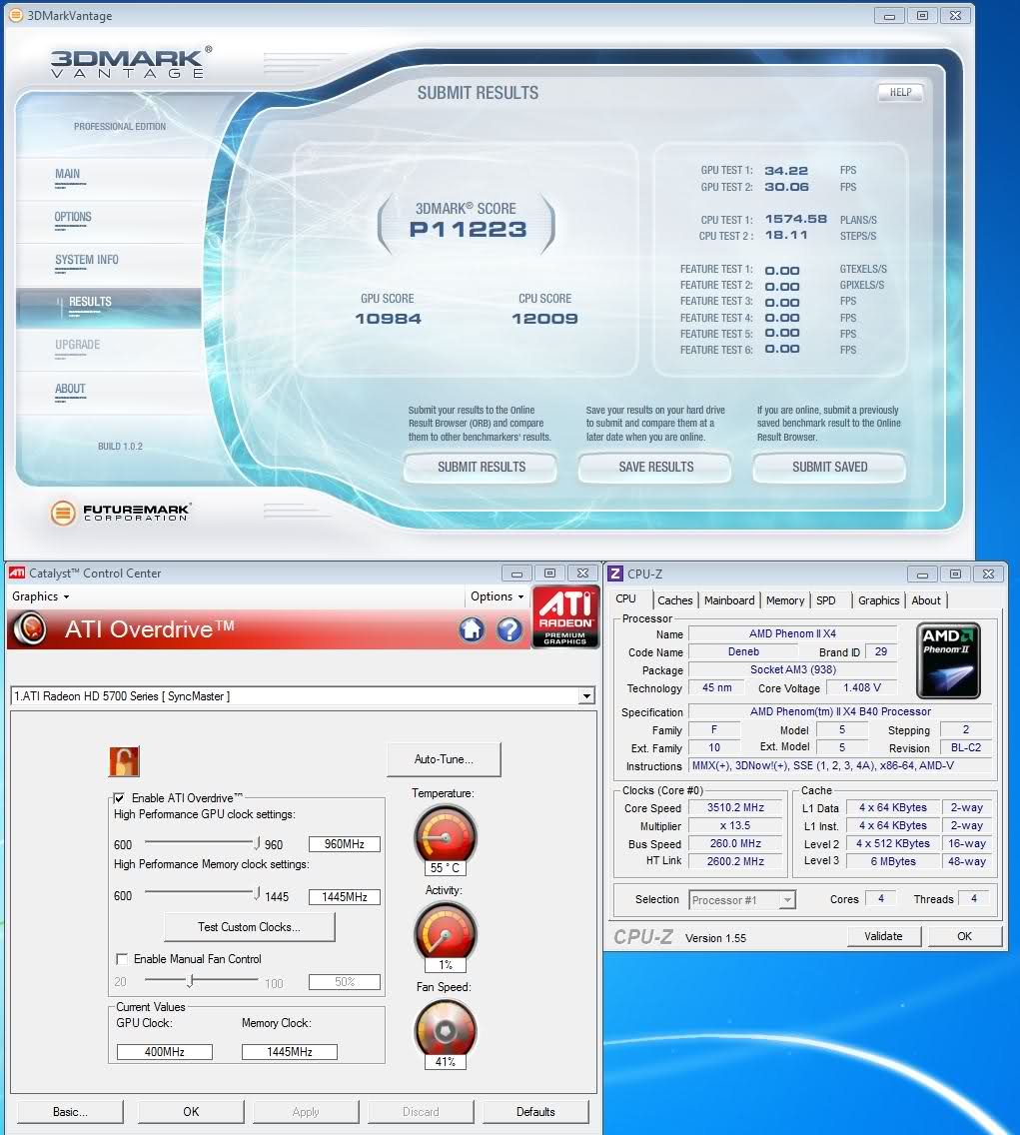The image size is (1020, 1135).
Task: Click the Basic button in Catalyst
Action: (x=70, y=1111)
